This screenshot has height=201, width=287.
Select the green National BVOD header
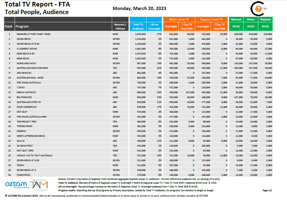[236, 20]
